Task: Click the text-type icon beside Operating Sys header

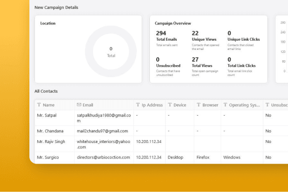Action: coord(225,105)
